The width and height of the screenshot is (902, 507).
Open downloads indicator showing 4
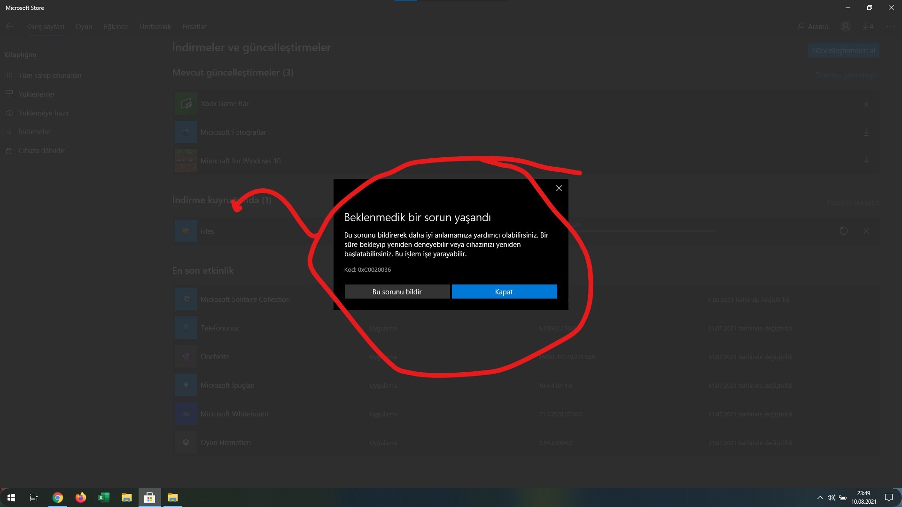[x=868, y=27]
